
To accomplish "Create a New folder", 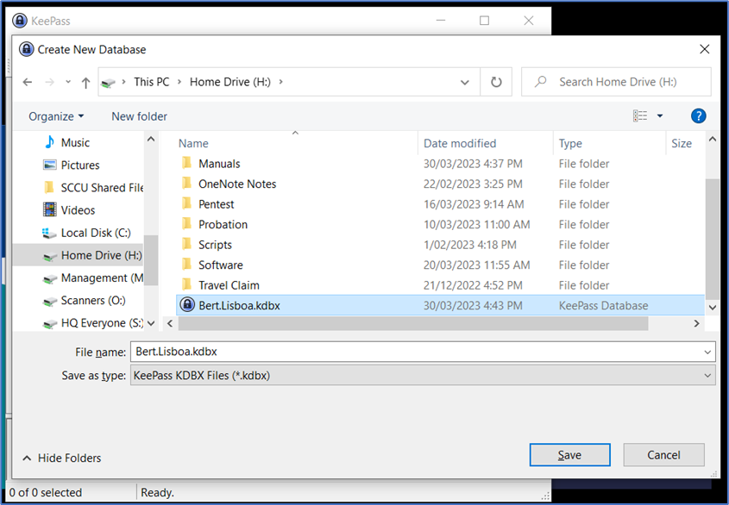I will click(139, 116).
